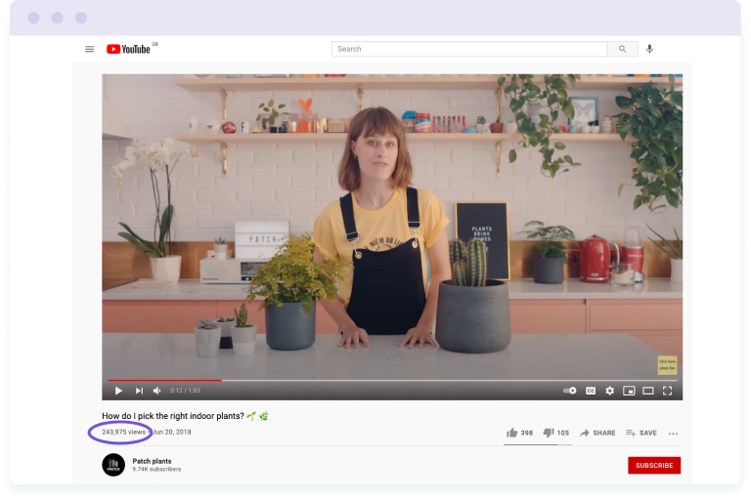Dislike the video with thumbs down
Image resolution: width=751 pixels, height=500 pixels.
point(556,433)
